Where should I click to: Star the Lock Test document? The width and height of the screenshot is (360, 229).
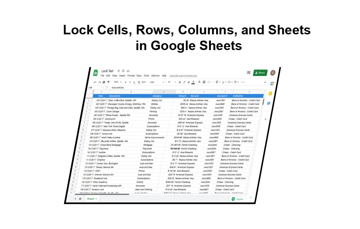coord(118,71)
